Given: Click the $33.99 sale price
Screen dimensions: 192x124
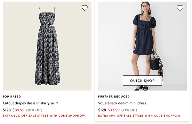Looking at the screenshot, I should coord(114,110).
